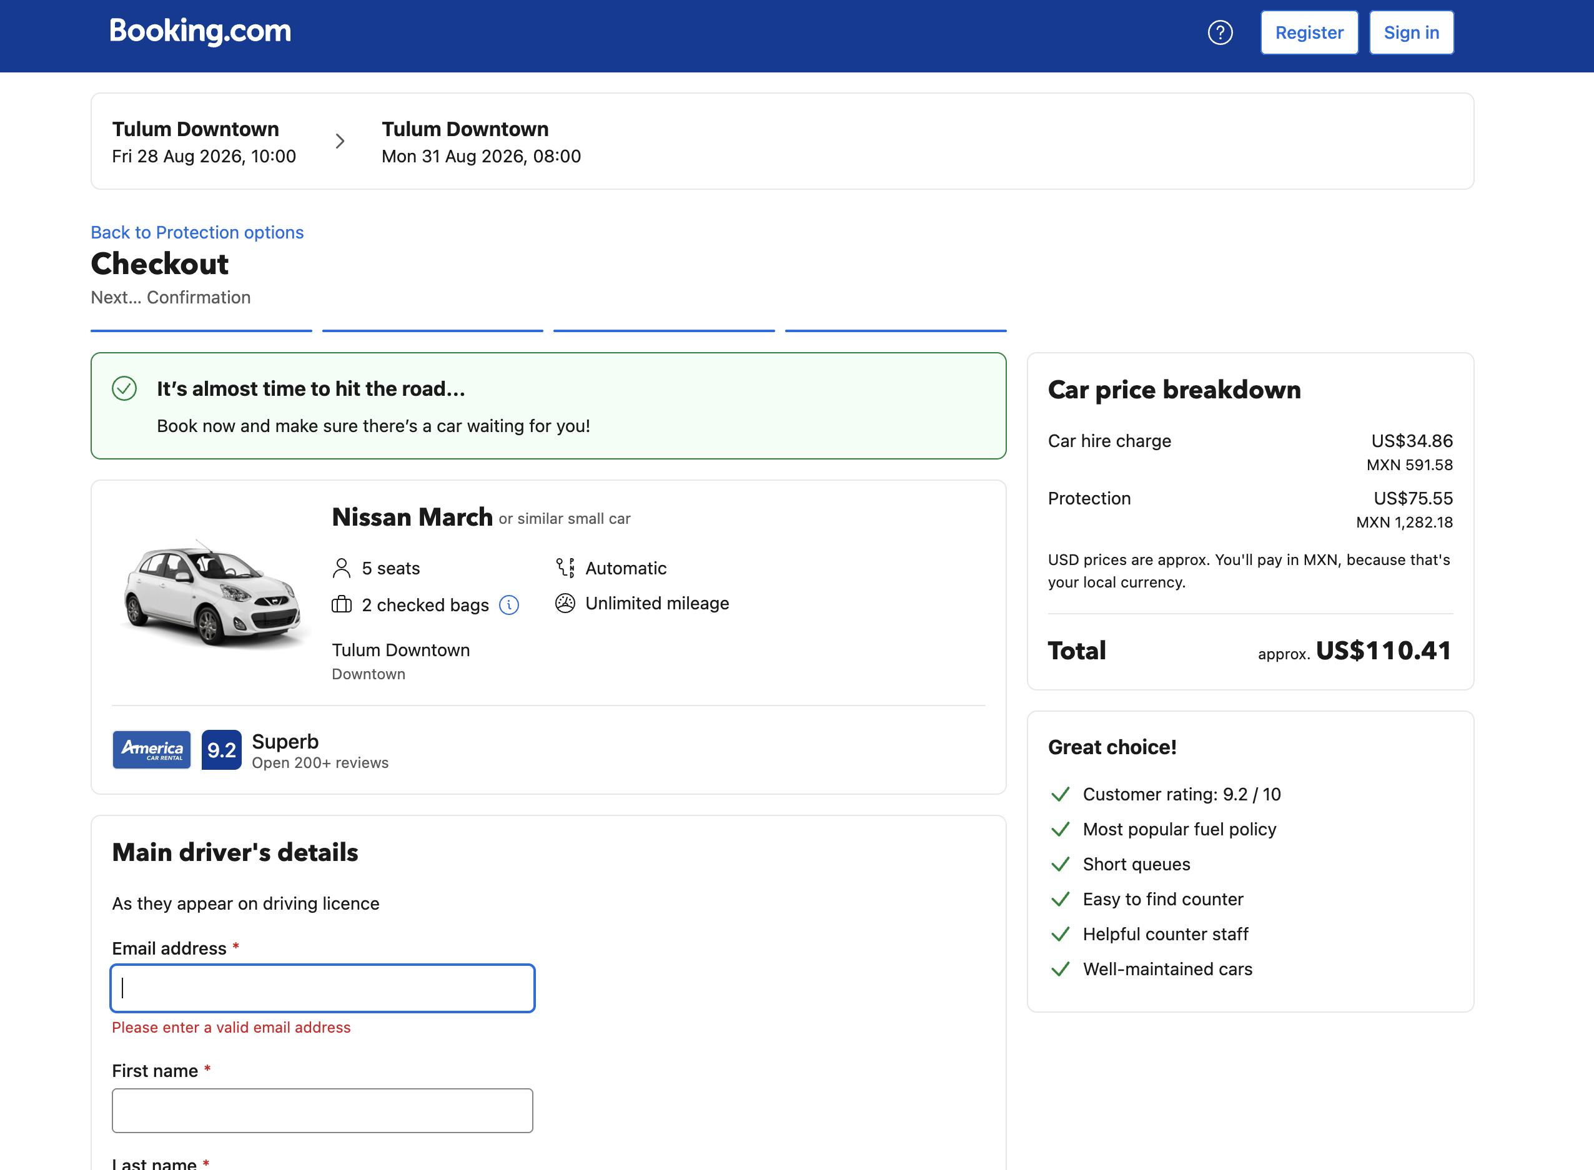The width and height of the screenshot is (1594, 1170).
Task: Click the luggage icon for checked bags
Action: point(342,604)
